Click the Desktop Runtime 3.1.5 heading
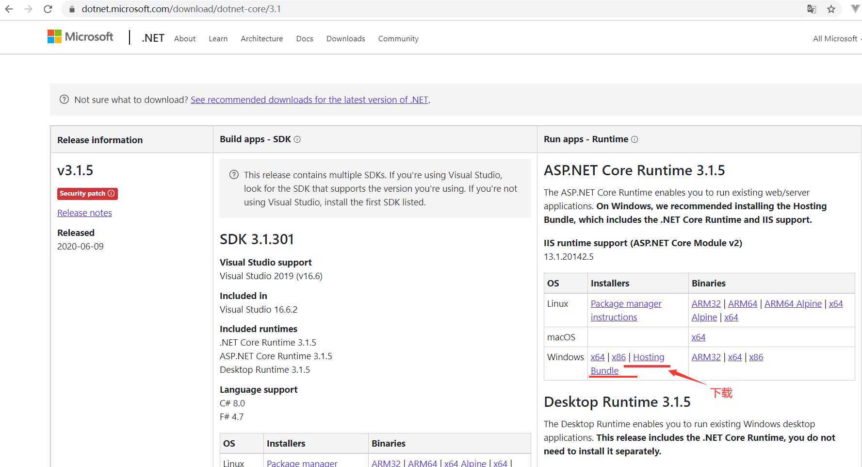 pyautogui.click(x=617, y=402)
